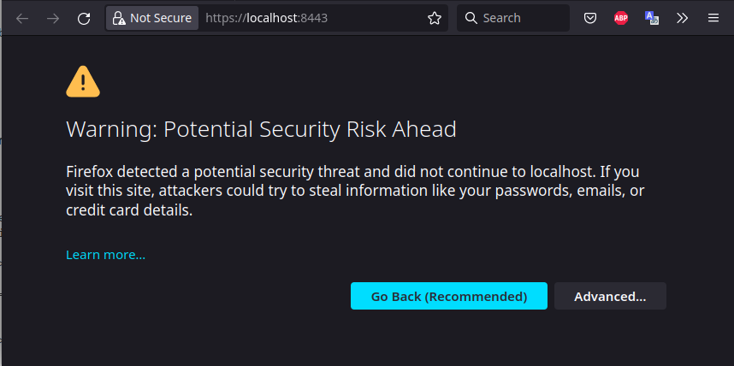The height and width of the screenshot is (366, 734).
Task: Reload the current page
Action: click(x=84, y=18)
